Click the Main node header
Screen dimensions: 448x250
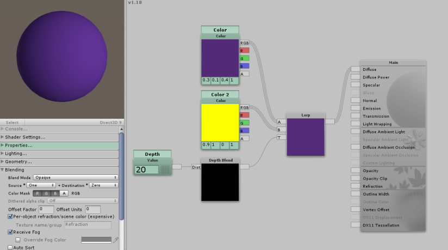393,63
